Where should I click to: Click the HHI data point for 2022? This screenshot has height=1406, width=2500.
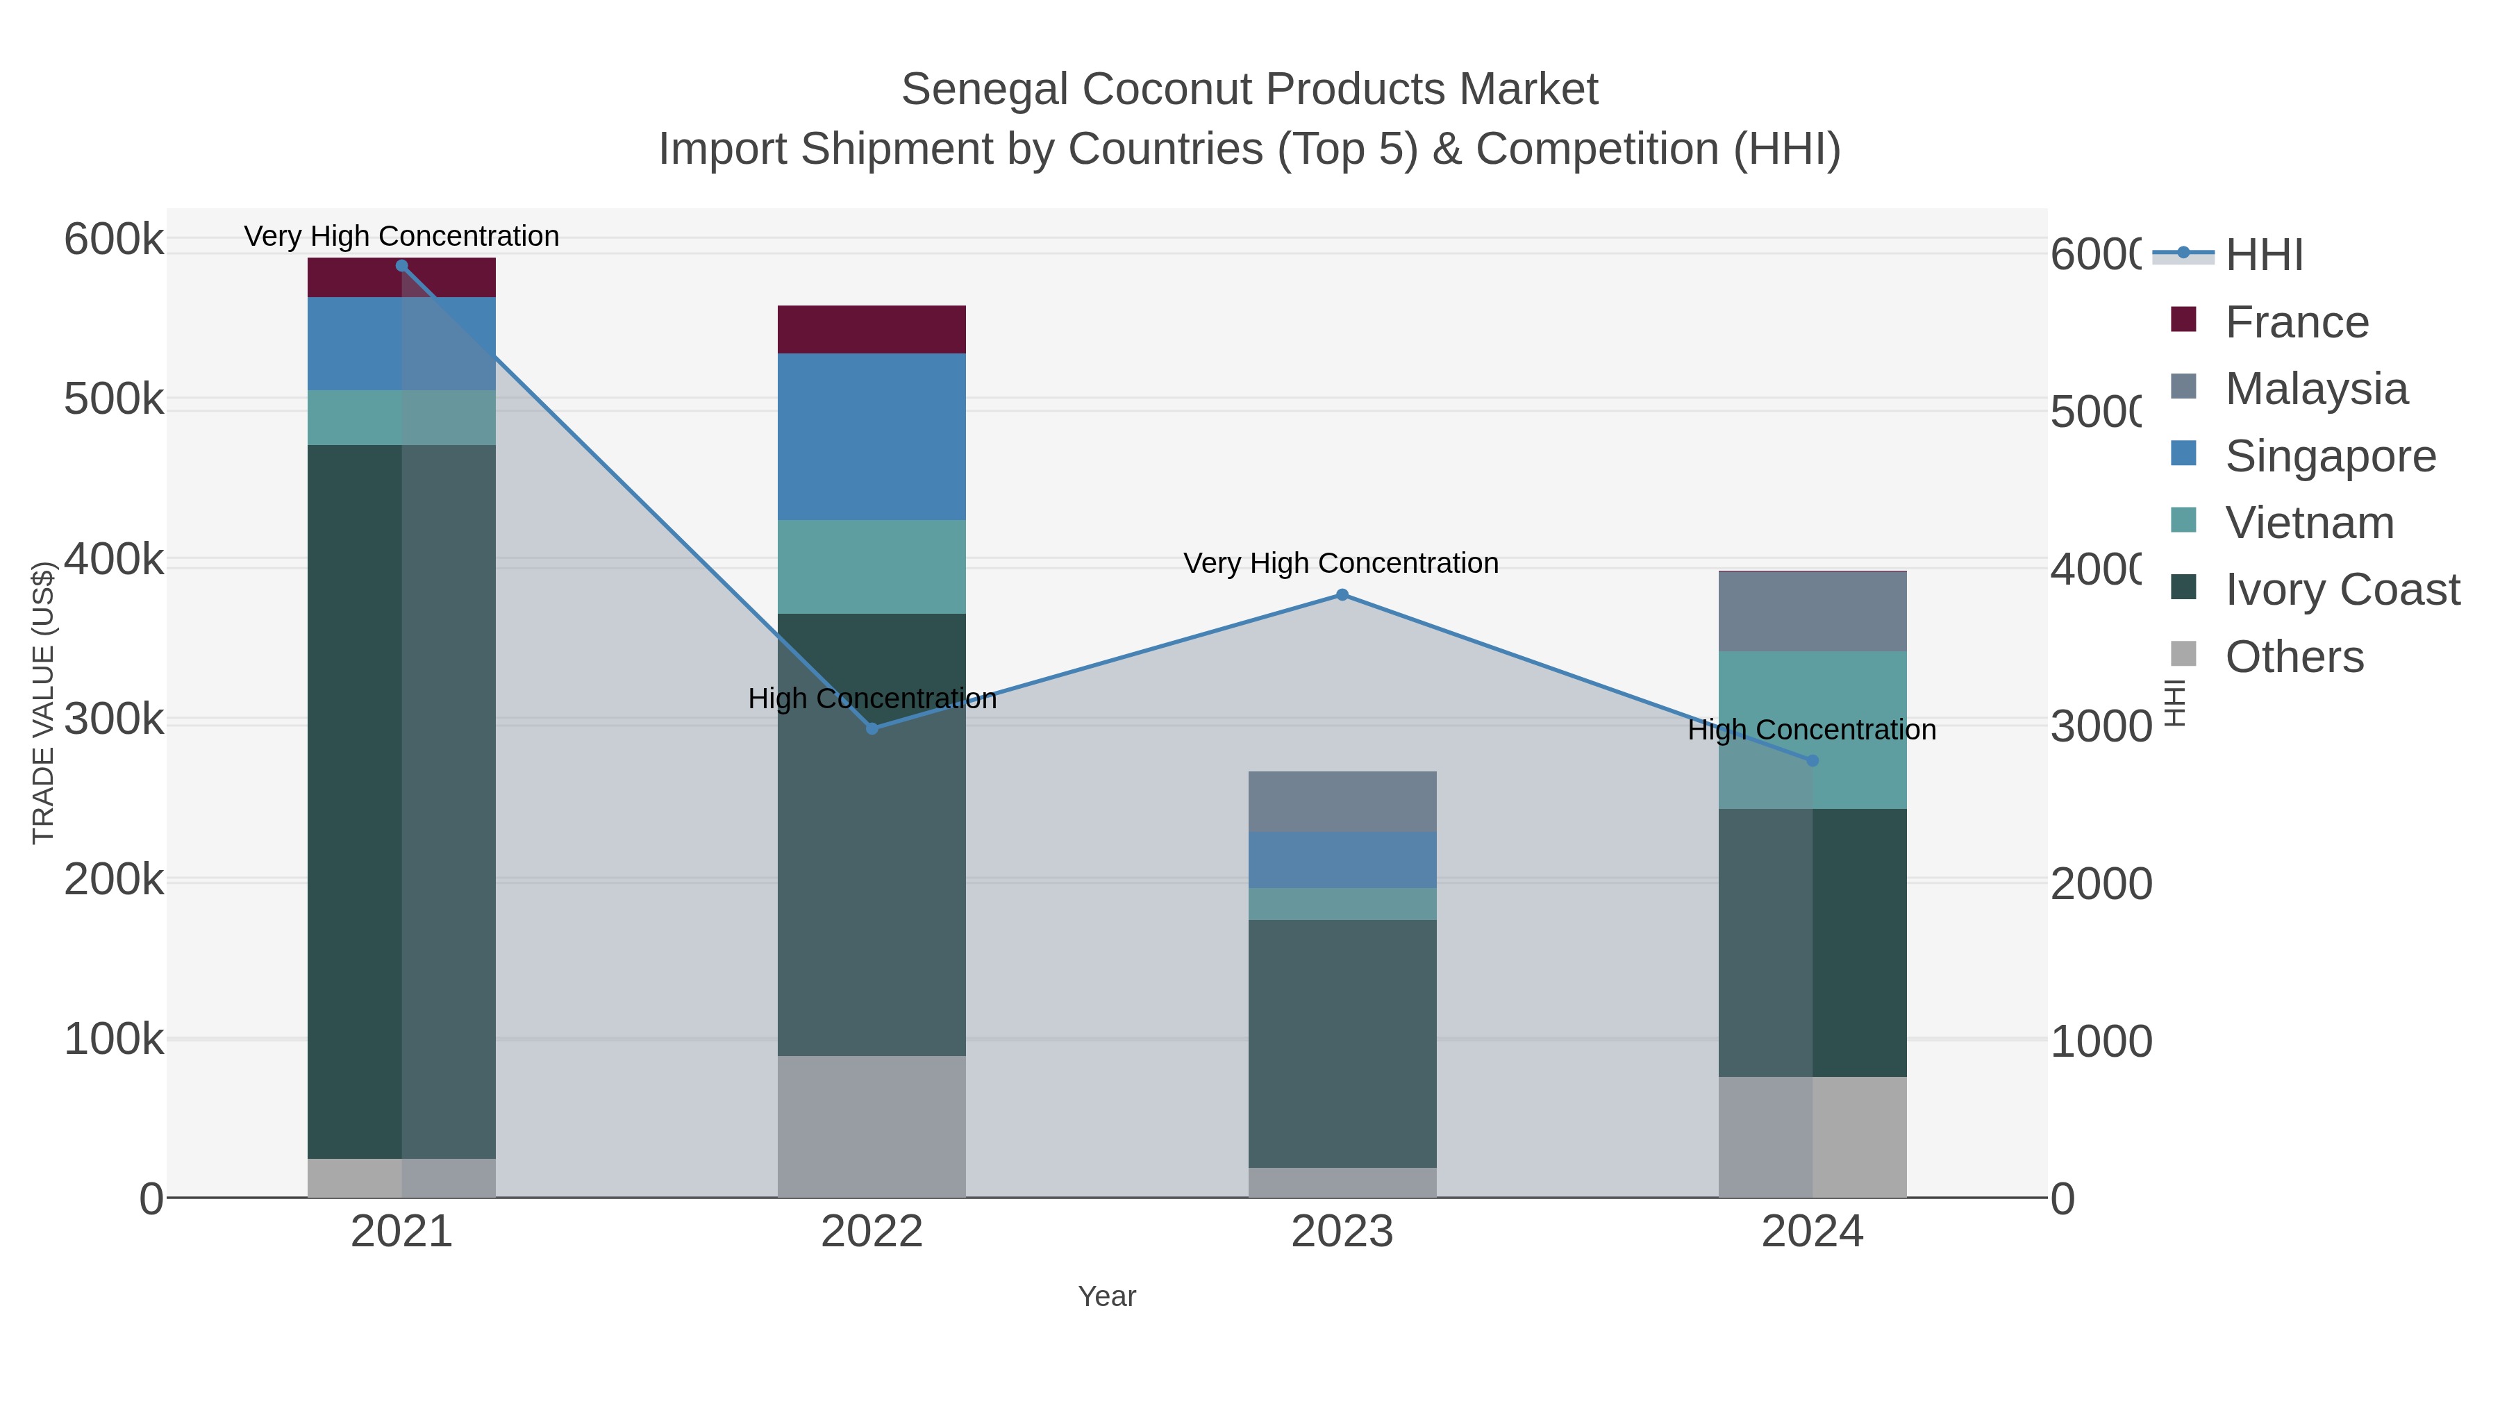[872, 729]
